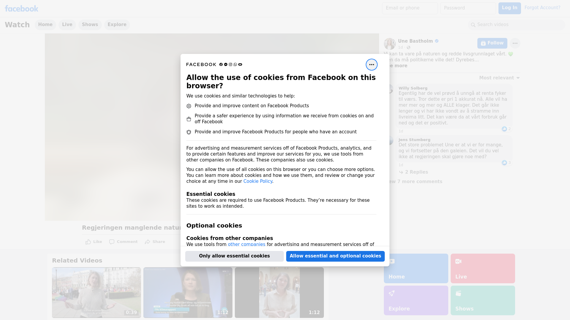Viewport: 570px width, 320px height.
Task: Open the Shows tab in Watch
Action: click(90, 25)
